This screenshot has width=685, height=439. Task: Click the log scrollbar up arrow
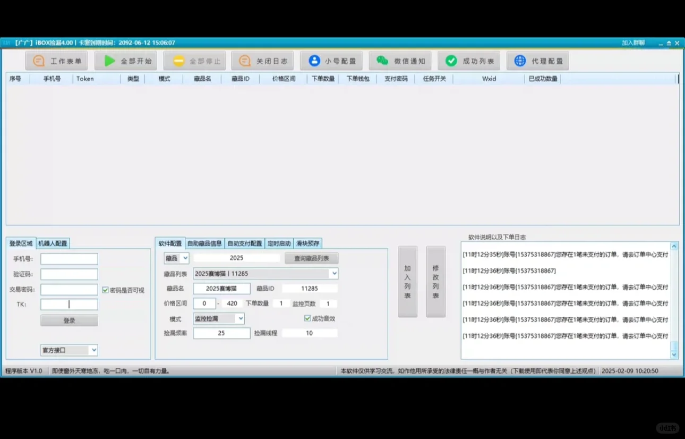coord(674,247)
